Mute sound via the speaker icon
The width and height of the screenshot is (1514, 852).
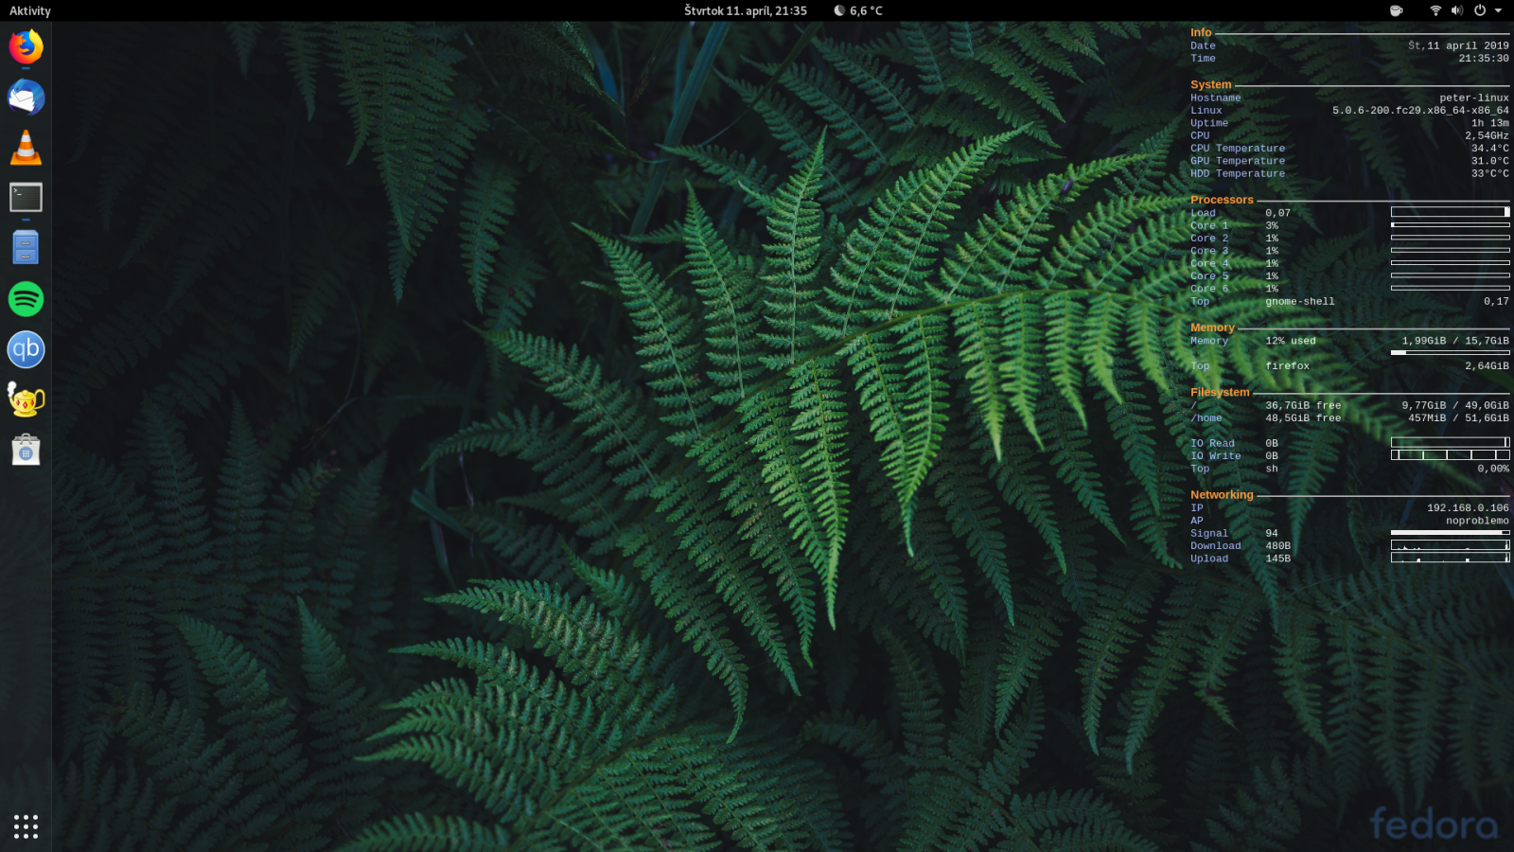(x=1457, y=10)
